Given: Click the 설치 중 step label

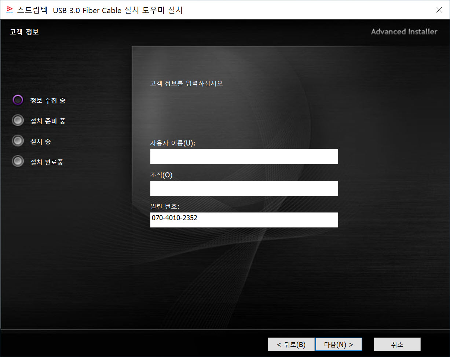Looking at the screenshot, I should (x=40, y=141).
